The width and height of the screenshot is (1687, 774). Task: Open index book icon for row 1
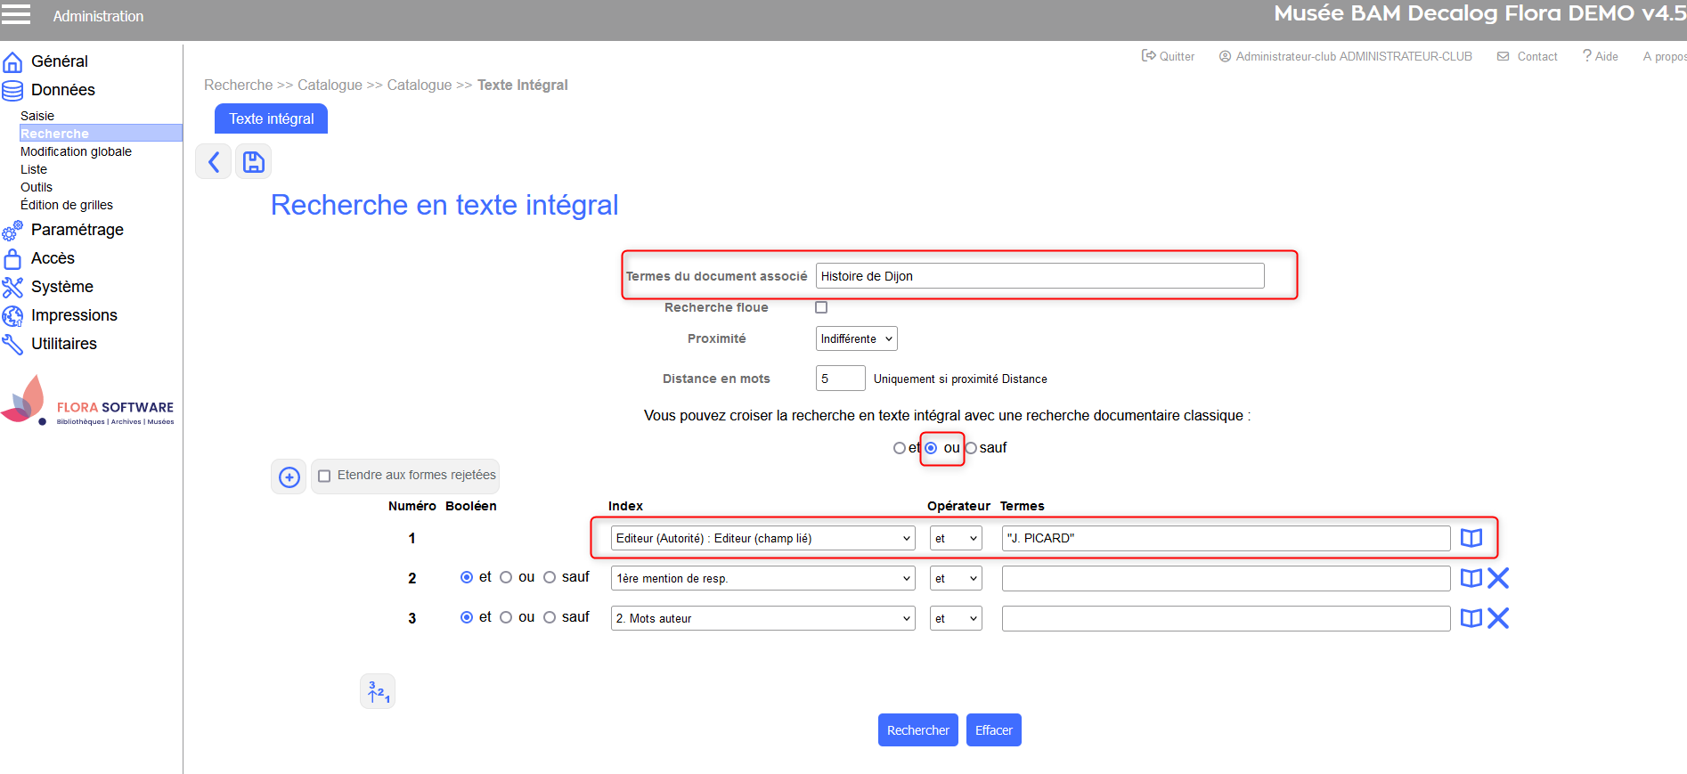coord(1471,538)
